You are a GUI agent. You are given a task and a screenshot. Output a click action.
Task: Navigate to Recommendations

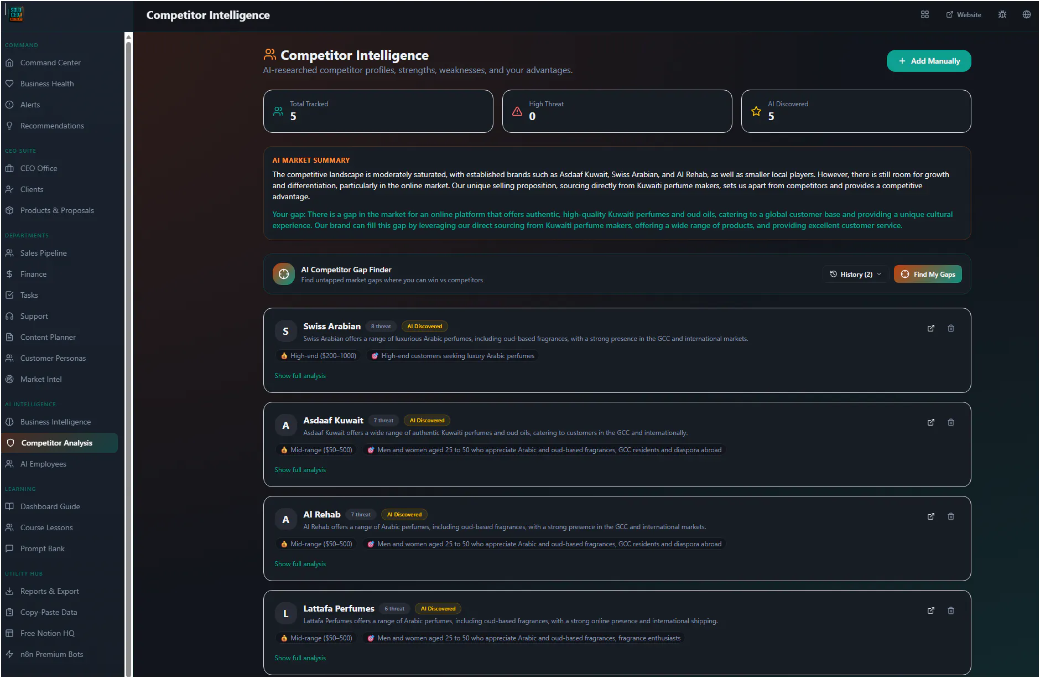[x=60, y=126]
